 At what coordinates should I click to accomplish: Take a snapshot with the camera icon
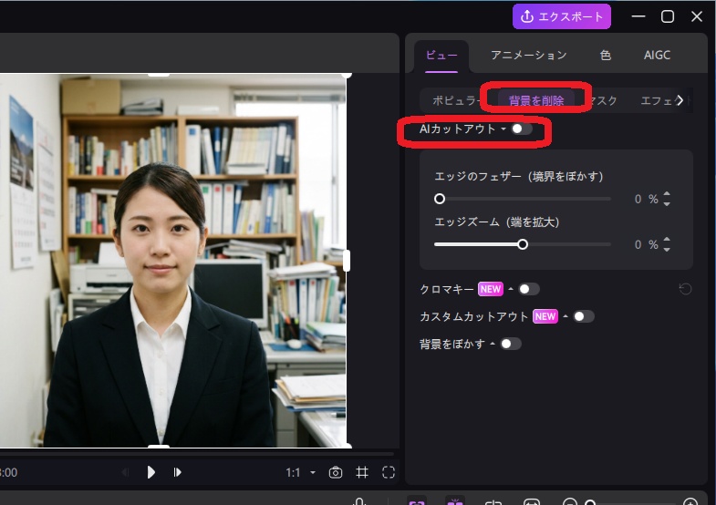pyautogui.click(x=335, y=472)
